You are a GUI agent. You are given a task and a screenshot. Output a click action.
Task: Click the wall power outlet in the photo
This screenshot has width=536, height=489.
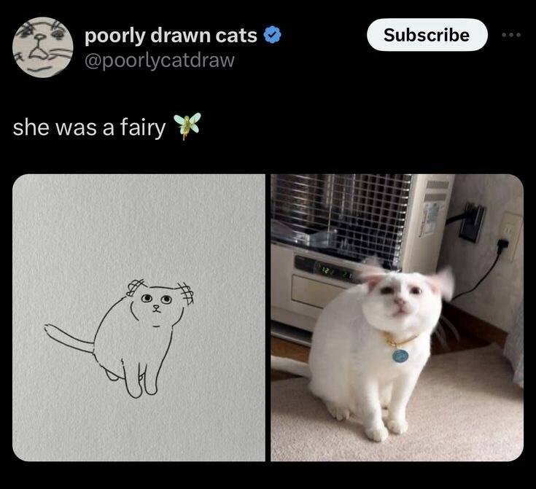(510, 235)
